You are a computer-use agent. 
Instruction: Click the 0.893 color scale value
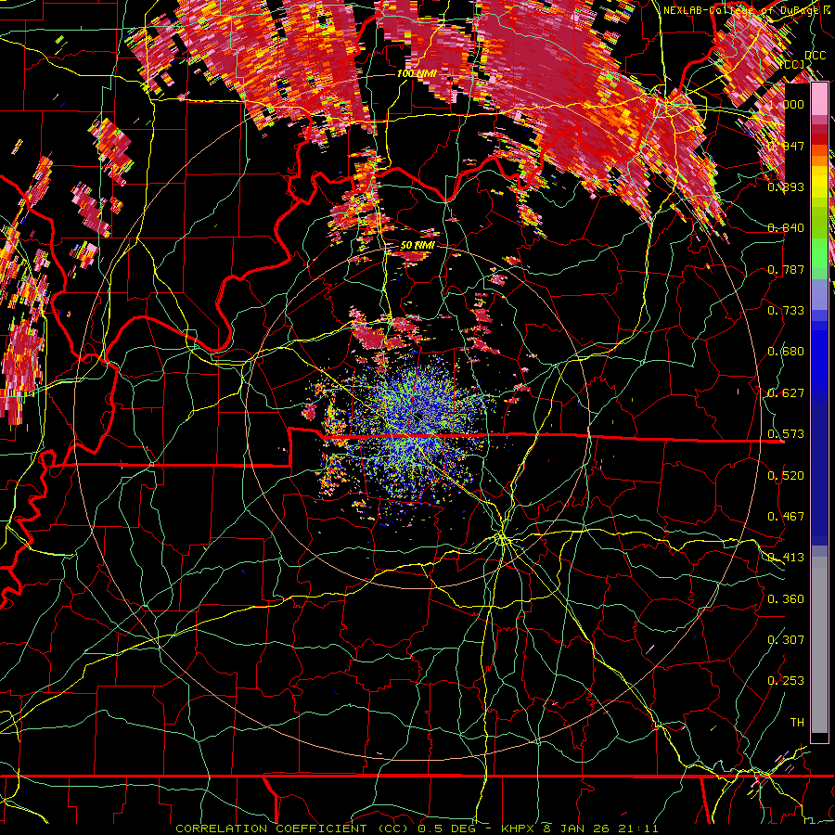(x=786, y=186)
